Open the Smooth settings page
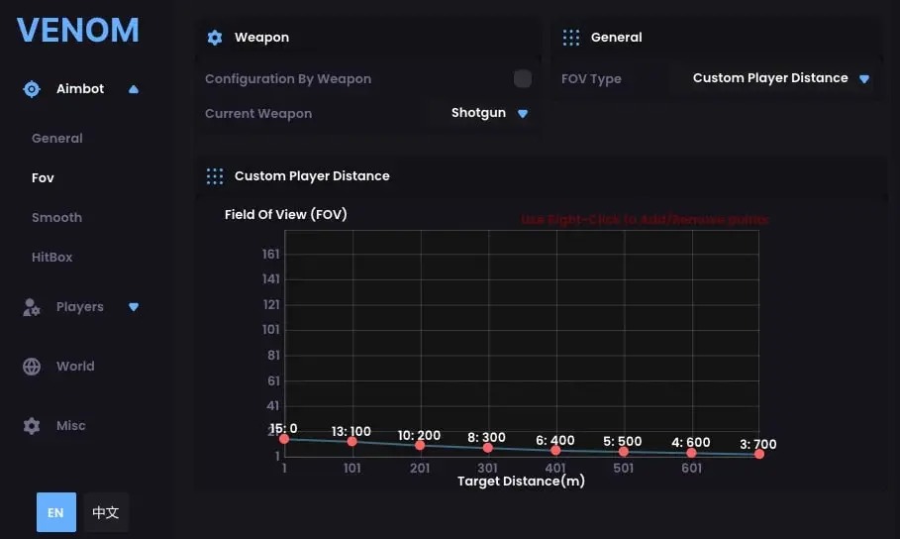The height and width of the screenshot is (539, 900). [56, 218]
